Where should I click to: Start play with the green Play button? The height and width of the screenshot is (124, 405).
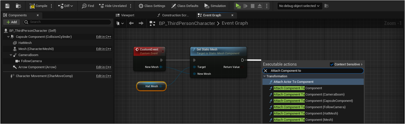coord(238,6)
